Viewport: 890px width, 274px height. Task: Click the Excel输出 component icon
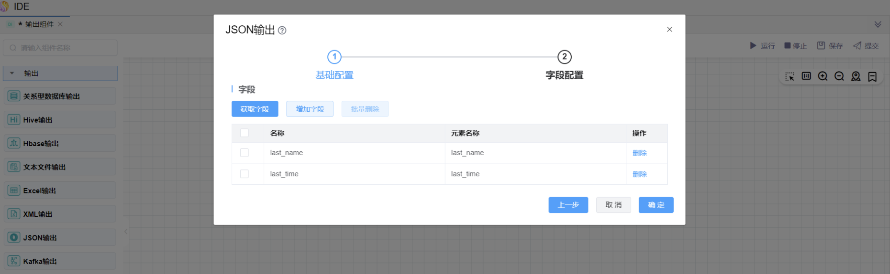14,190
